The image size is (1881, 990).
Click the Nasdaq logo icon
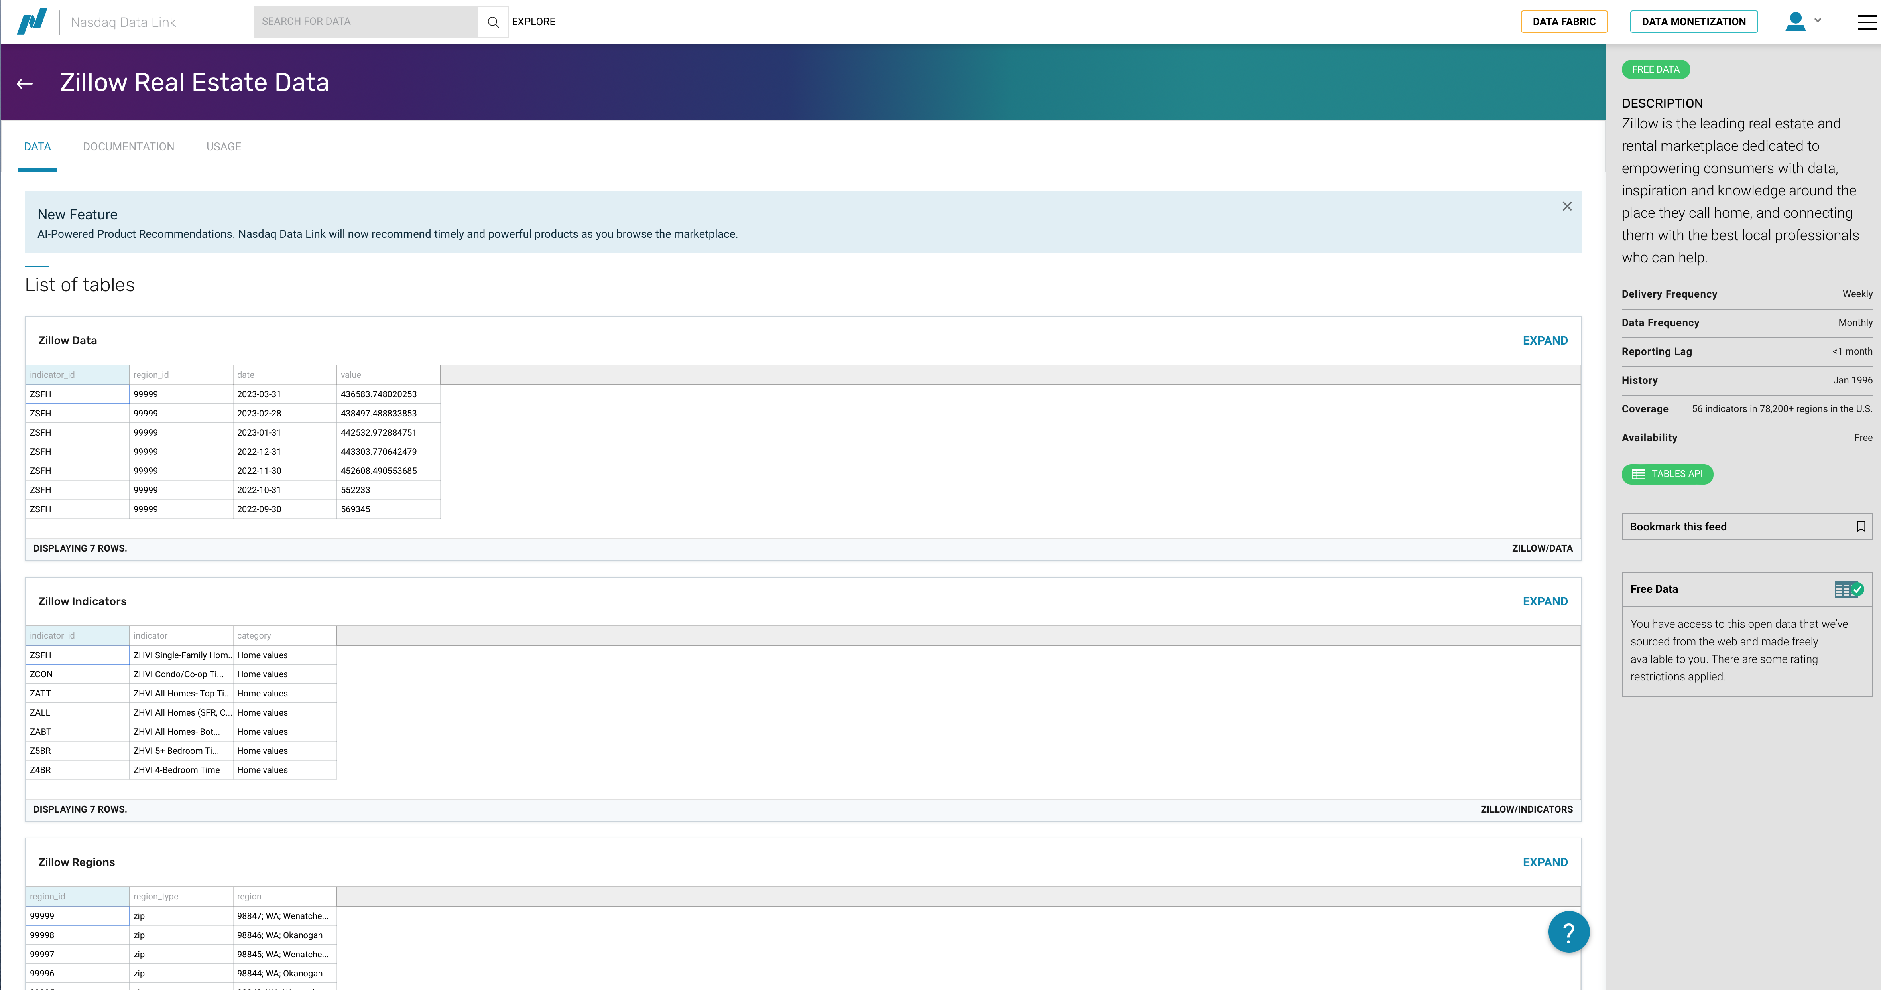(32, 21)
